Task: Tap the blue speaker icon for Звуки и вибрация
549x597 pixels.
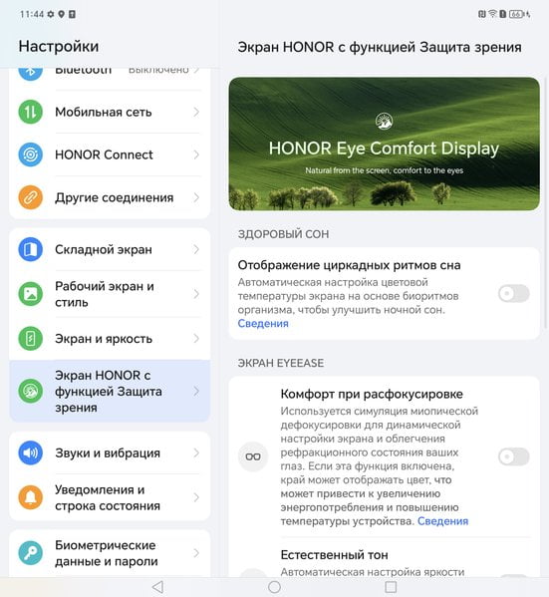Action: point(31,452)
